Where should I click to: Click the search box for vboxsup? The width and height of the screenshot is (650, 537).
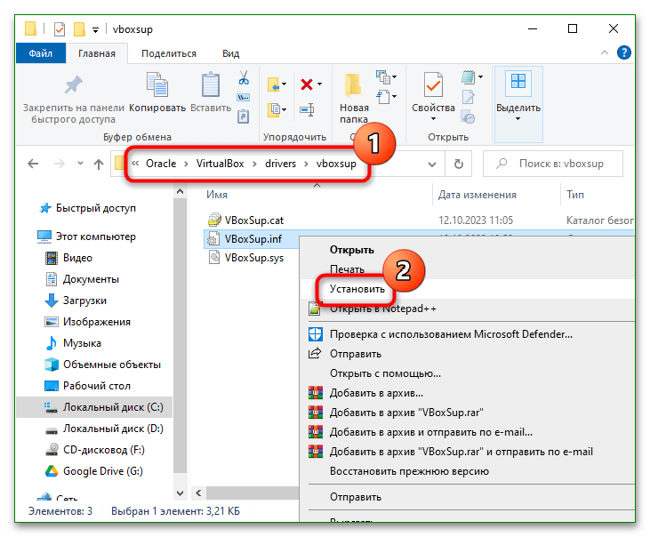[x=553, y=164]
